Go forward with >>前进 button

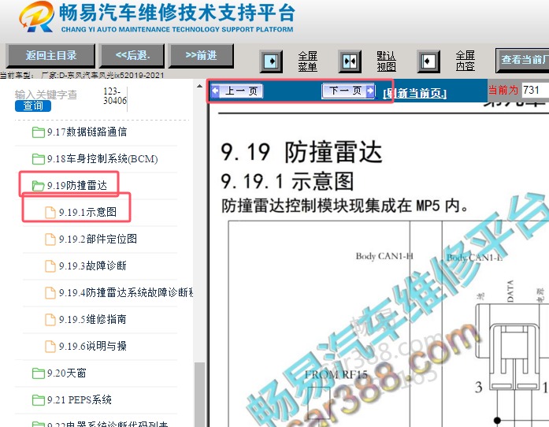(x=202, y=55)
